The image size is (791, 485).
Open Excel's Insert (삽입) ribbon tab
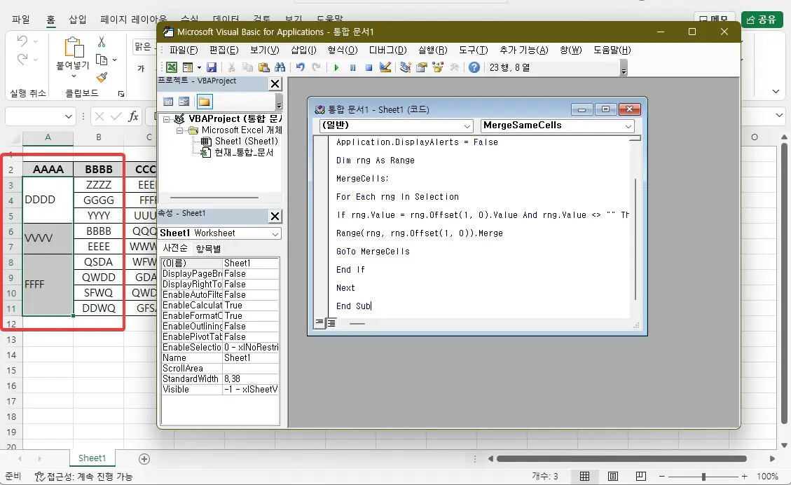tap(77, 20)
